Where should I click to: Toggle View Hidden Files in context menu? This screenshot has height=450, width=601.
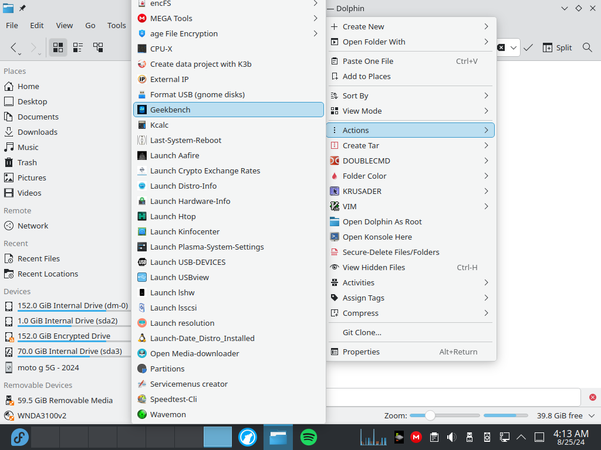[410, 267]
